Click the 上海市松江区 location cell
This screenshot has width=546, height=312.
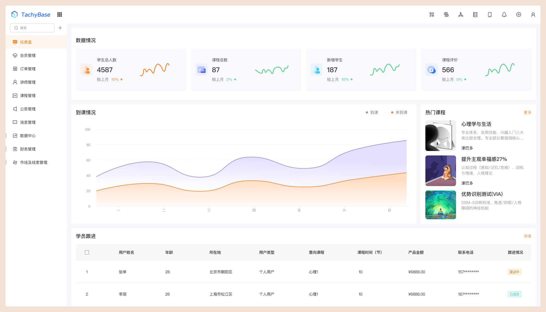(x=221, y=294)
